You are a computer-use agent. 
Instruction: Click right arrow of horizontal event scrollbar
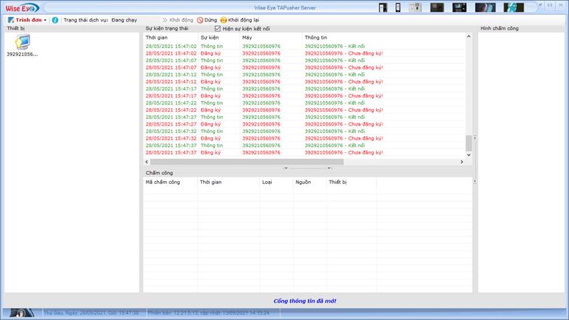tap(461, 162)
